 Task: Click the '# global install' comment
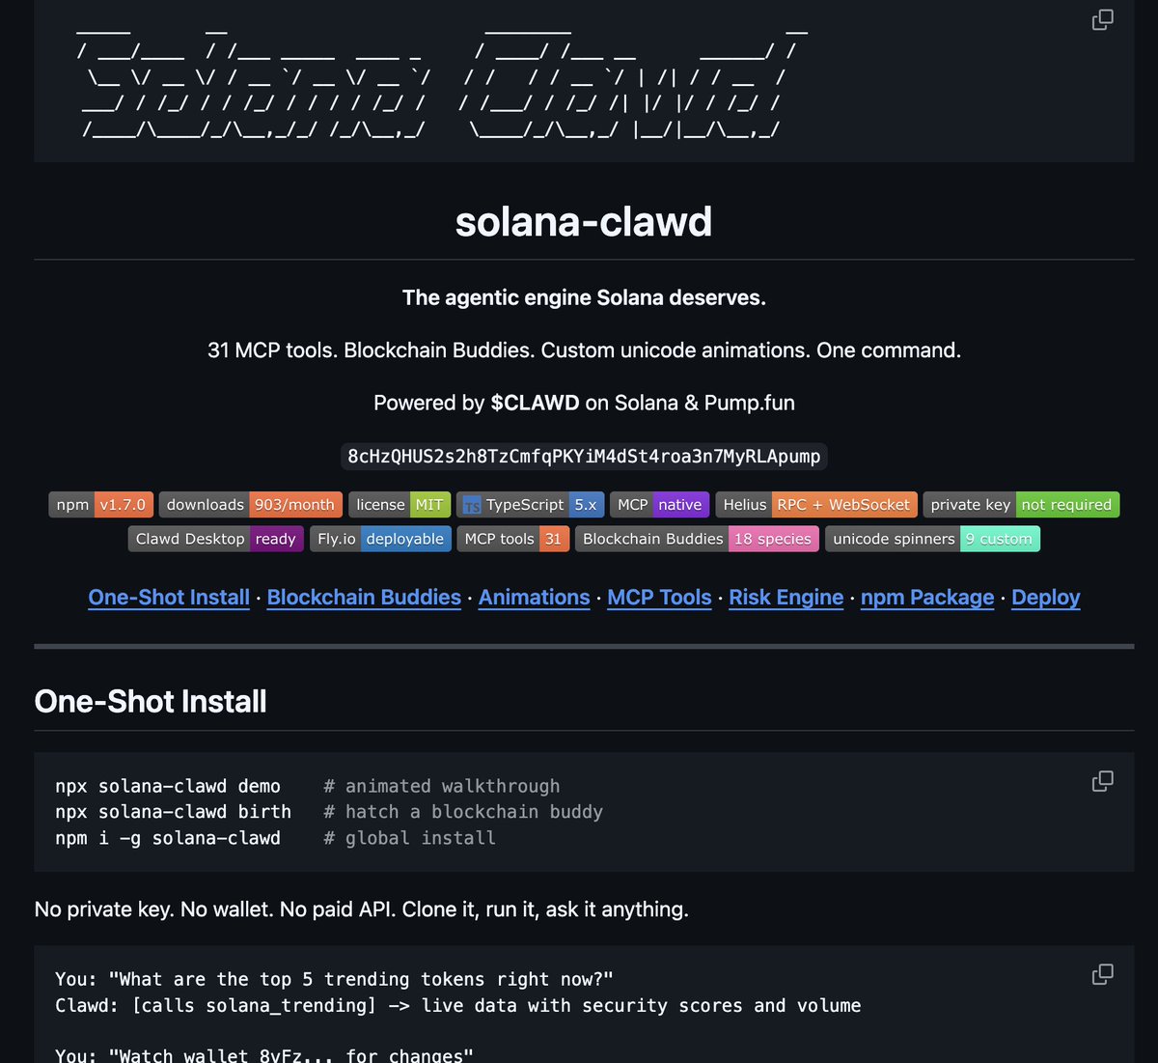point(410,838)
